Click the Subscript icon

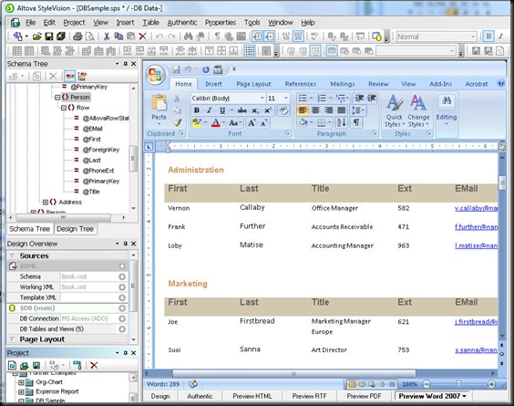[255, 110]
